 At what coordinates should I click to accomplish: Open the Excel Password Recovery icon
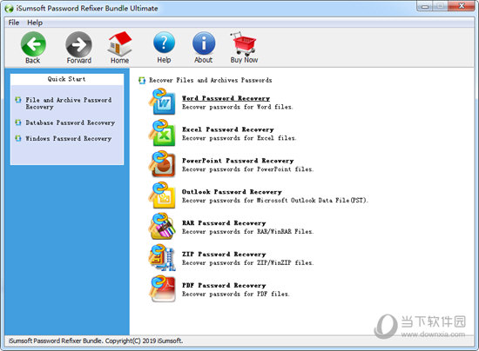(x=162, y=133)
